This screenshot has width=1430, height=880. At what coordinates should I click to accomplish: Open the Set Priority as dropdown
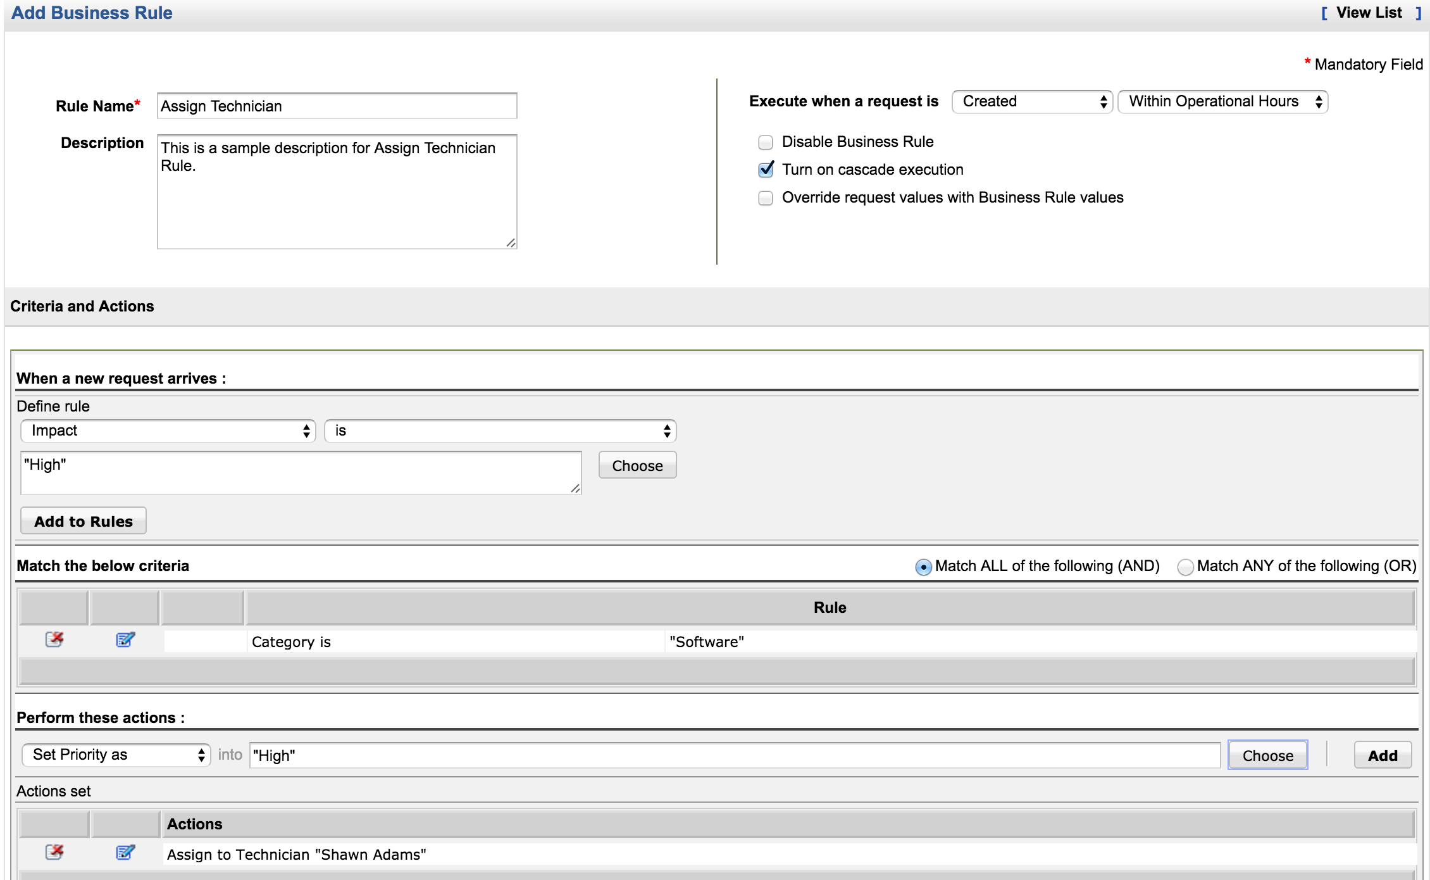[x=116, y=755]
